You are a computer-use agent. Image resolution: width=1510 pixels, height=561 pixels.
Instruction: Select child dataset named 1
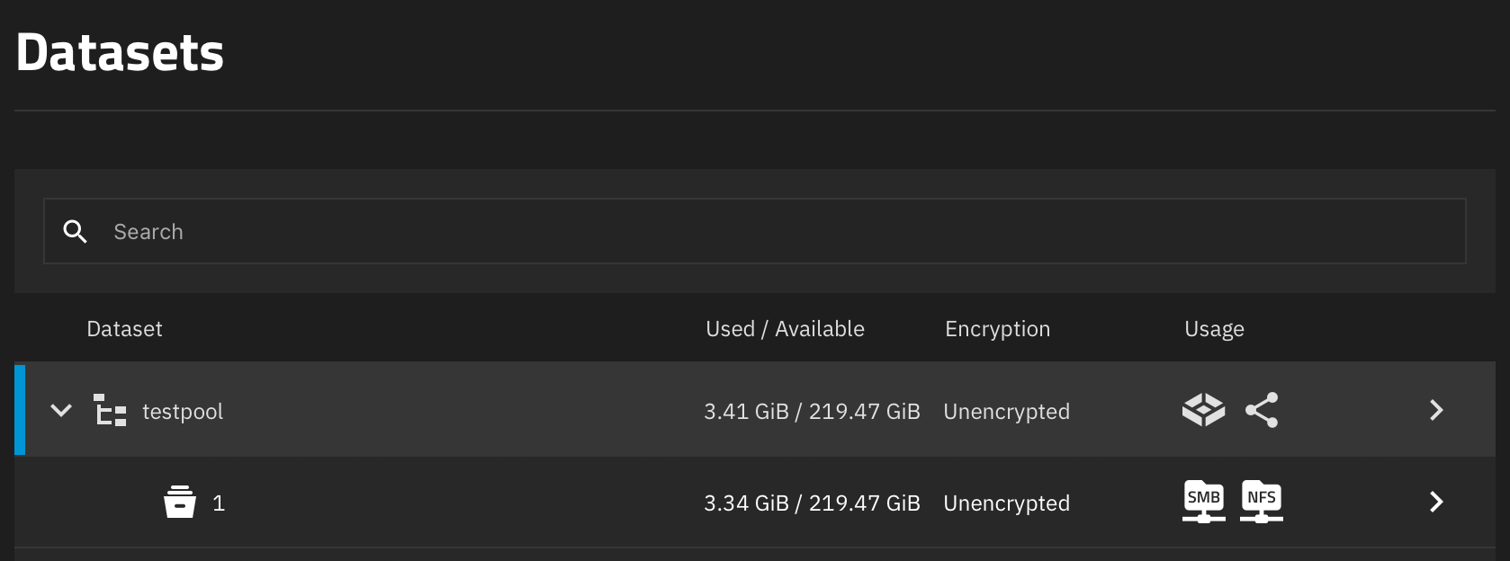point(219,503)
